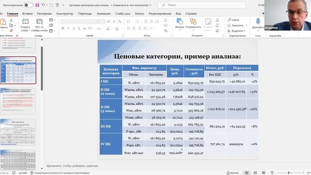Start slideshow from beginning icon
Viewport: 311px width, 175px height.
point(57,5)
